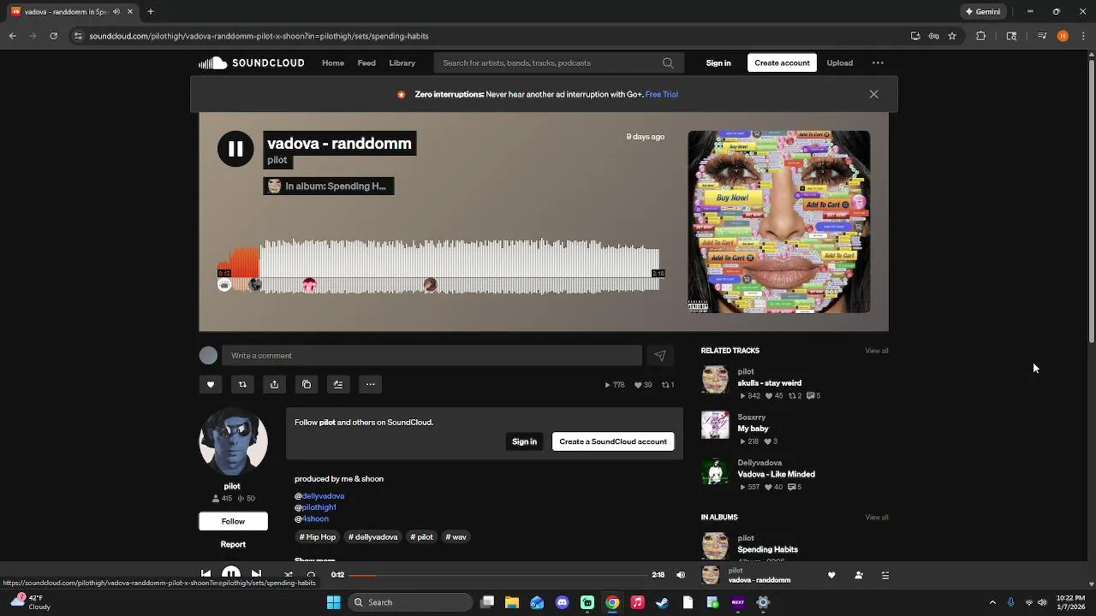Click the pilot profile avatar
1096x616 pixels.
(233, 441)
